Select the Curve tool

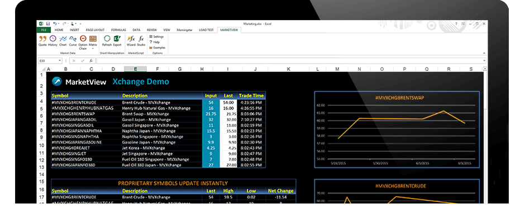73,38
